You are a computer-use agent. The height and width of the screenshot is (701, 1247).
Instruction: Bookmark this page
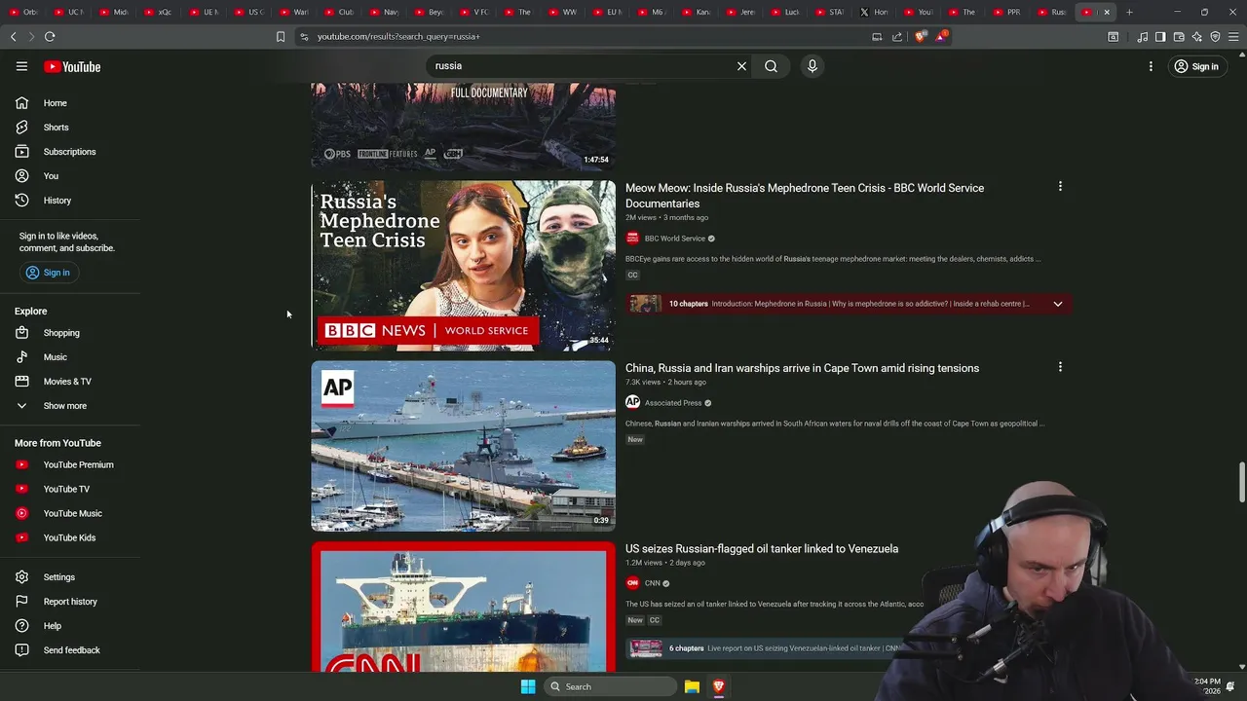[281, 36]
